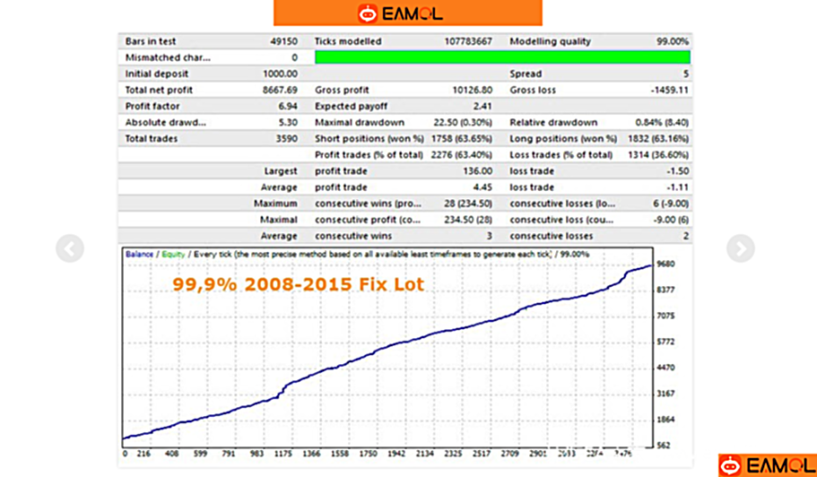Select the Equity legend label
Image resolution: width=817 pixels, height=477 pixels.
[173, 255]
